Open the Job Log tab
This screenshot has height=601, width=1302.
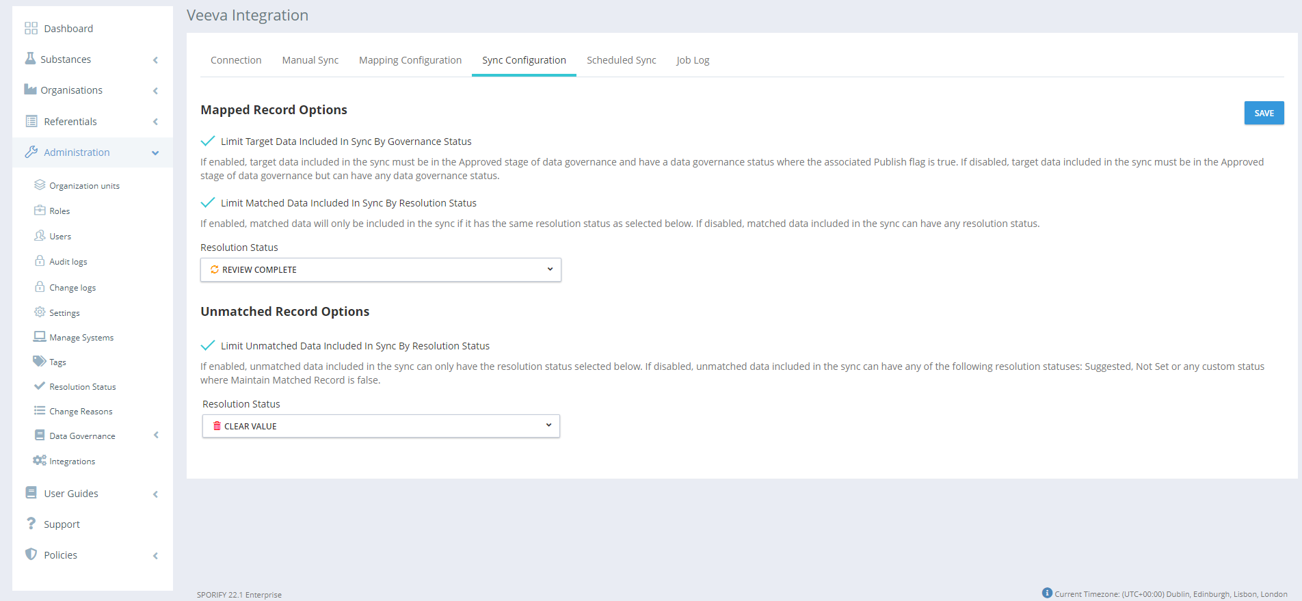click(x=692, y=60)
